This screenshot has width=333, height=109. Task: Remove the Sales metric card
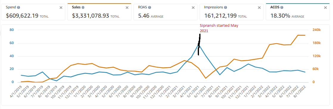pos(127,8)
